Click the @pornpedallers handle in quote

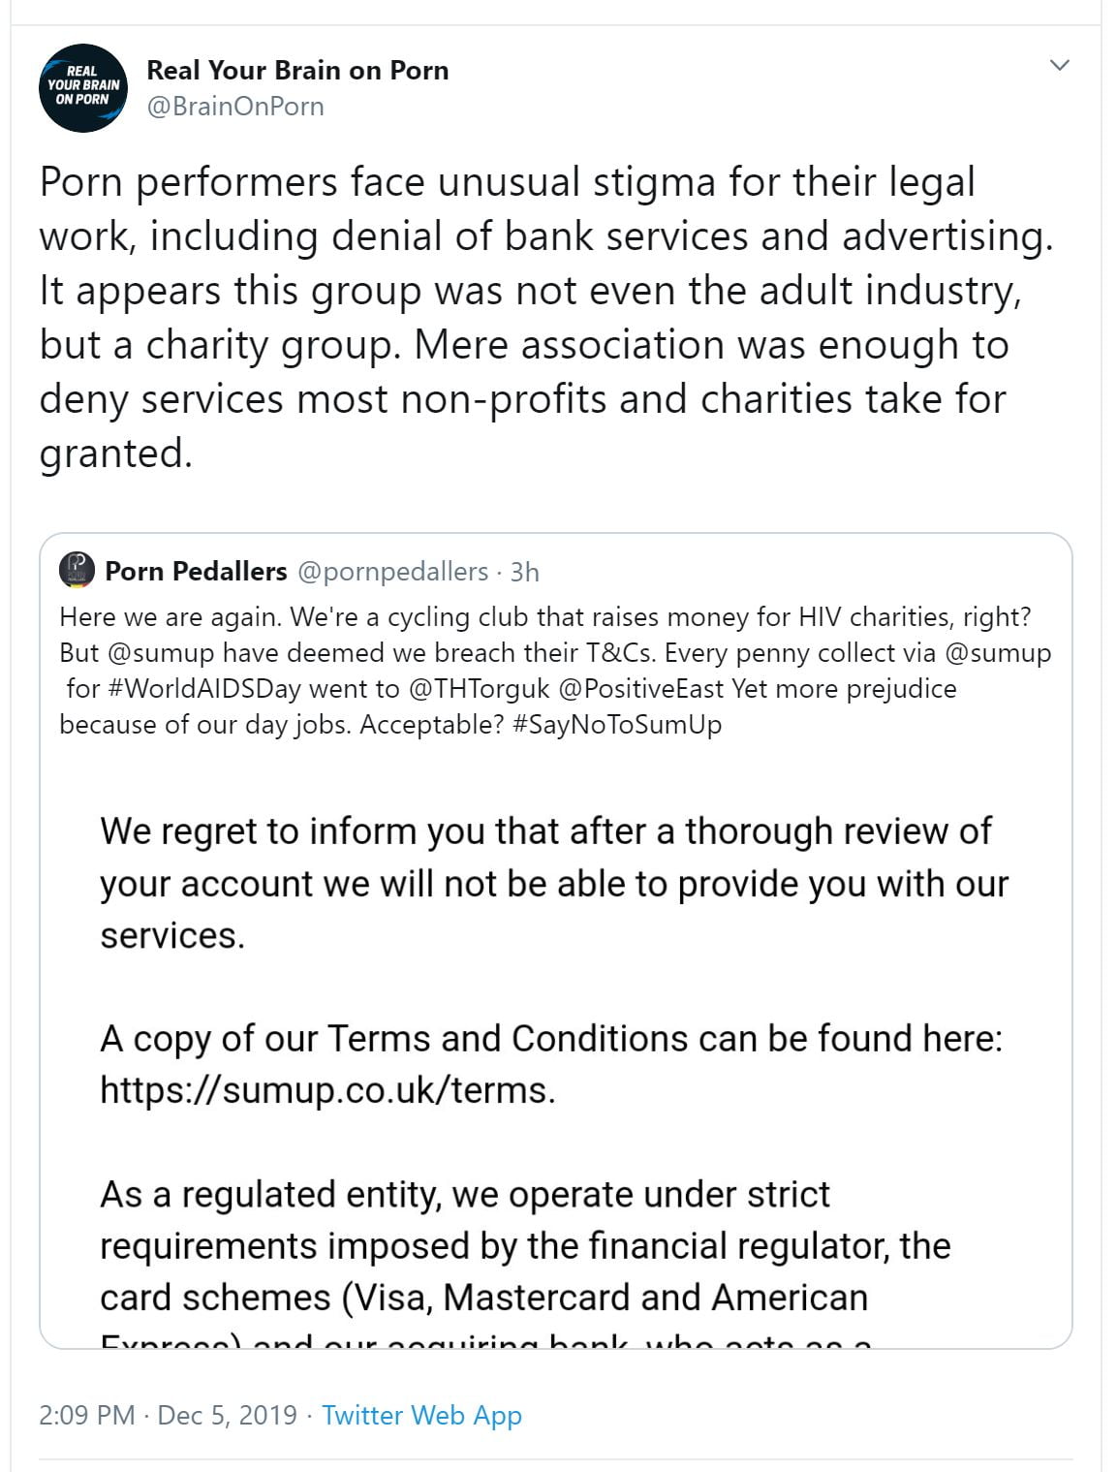point(392,572)
